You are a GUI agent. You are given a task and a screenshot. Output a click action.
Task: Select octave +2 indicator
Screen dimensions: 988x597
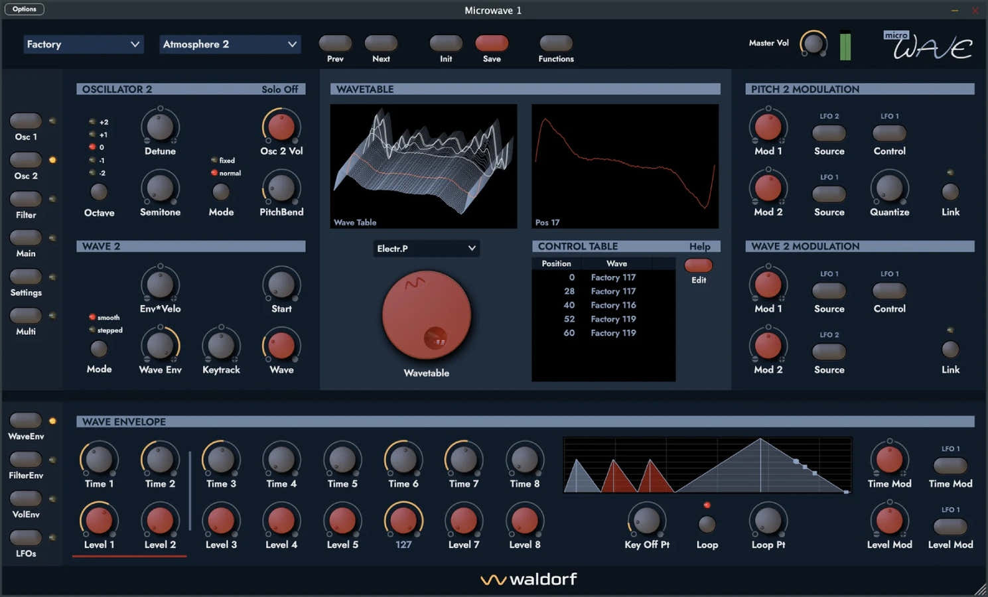click(x=92, y=122)
